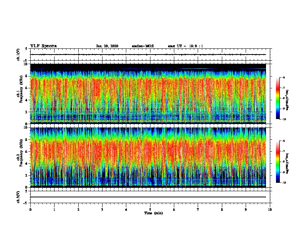Click the "VLF Spectra" plot title

(x=43, y=46)
